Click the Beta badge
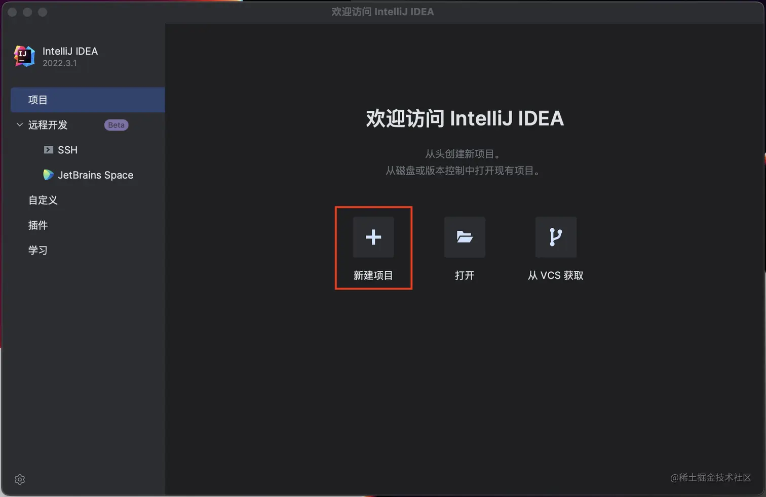The image size is (766, 497). 117,125
